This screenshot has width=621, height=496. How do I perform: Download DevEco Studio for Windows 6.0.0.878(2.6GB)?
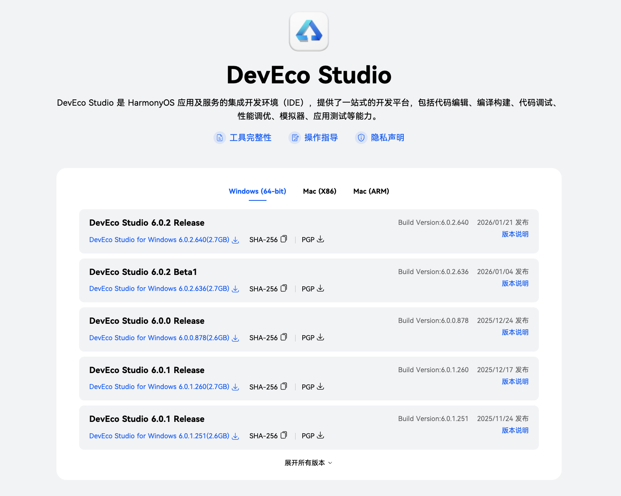tap(159, 338)
